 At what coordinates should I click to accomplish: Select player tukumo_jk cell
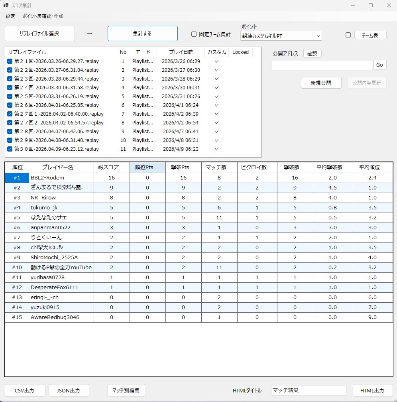point(61,208)
